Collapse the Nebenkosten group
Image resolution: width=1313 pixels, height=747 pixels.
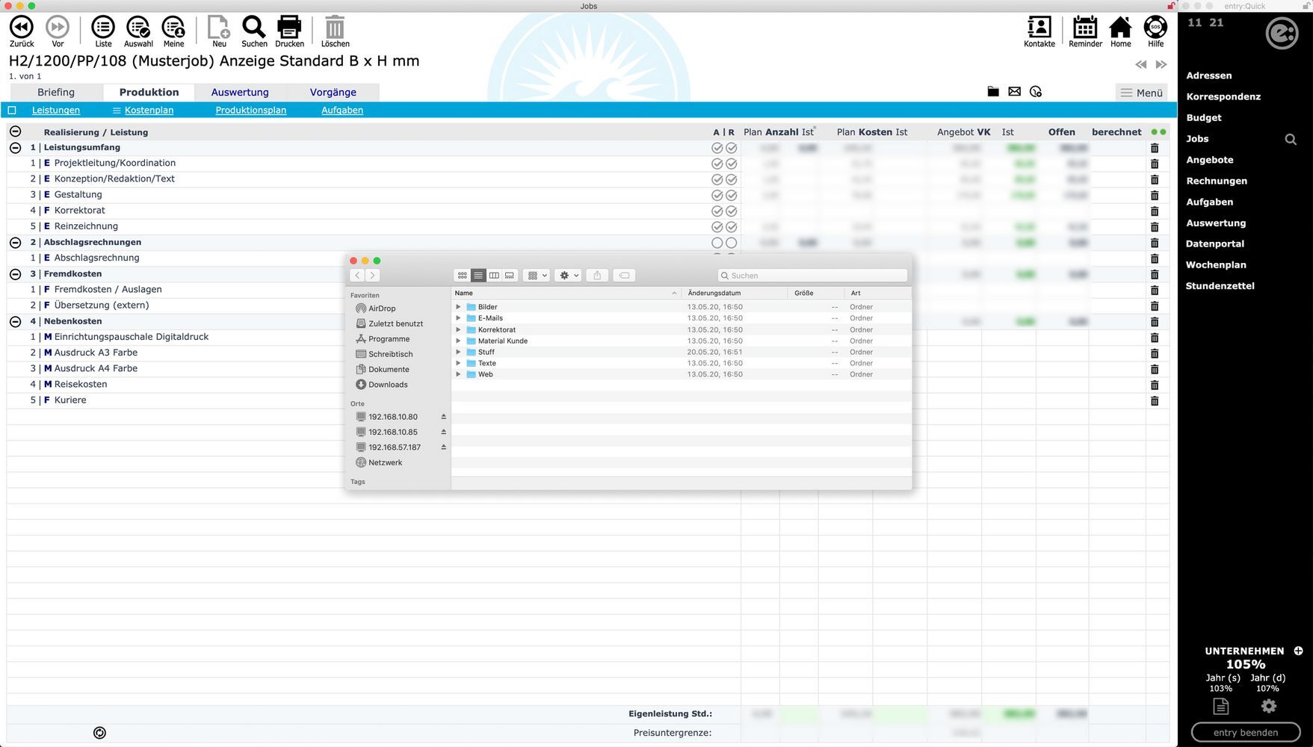(x=15, y=322)
